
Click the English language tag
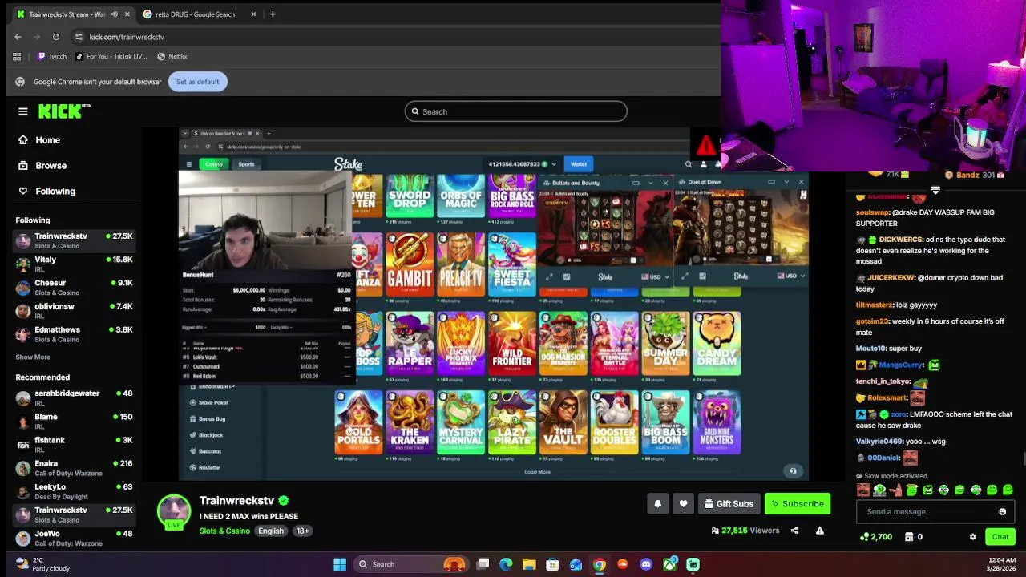[x=271, y=531]
